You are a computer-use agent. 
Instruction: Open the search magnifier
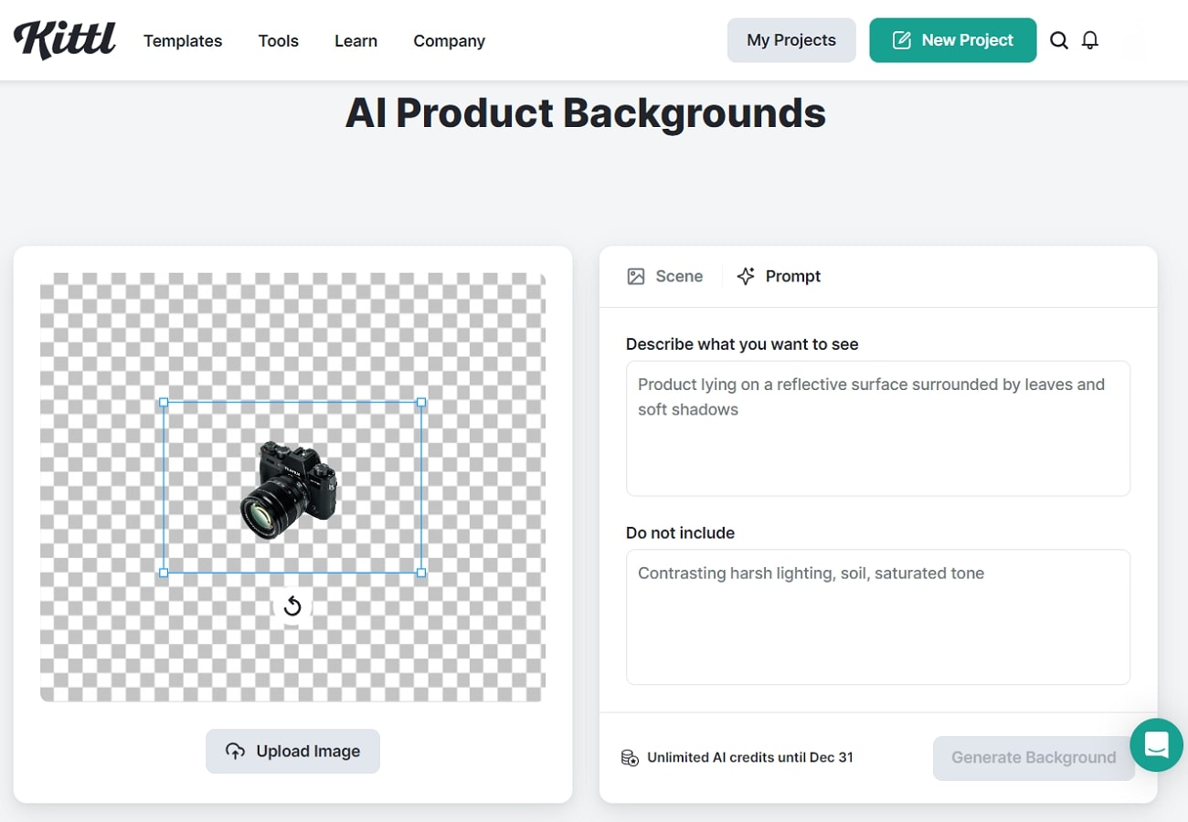(x=1058, y=40)
